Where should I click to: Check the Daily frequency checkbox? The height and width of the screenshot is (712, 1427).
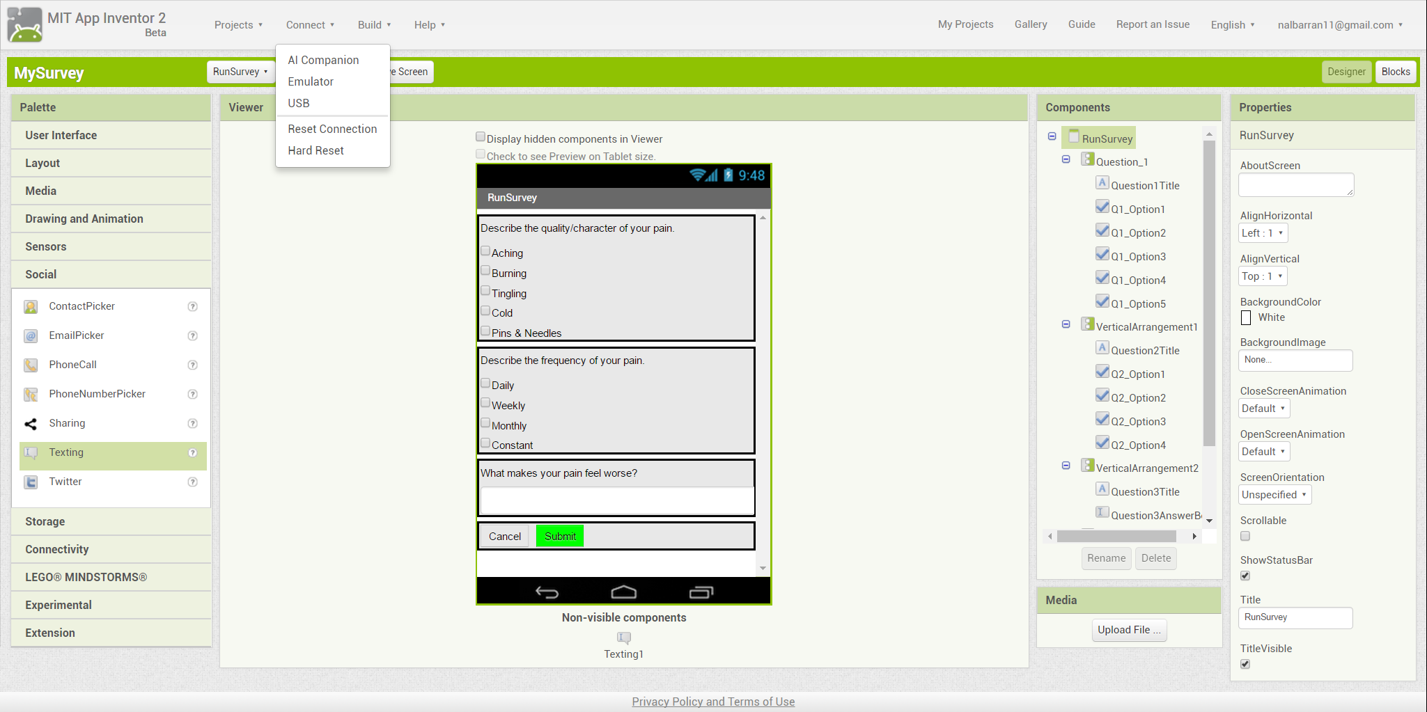pyautogui.click(x=485, y=383)
